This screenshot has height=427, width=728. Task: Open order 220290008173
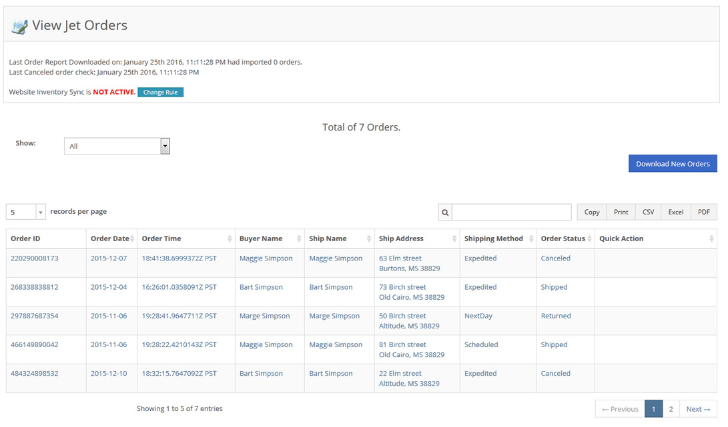(x=34, y=258)
